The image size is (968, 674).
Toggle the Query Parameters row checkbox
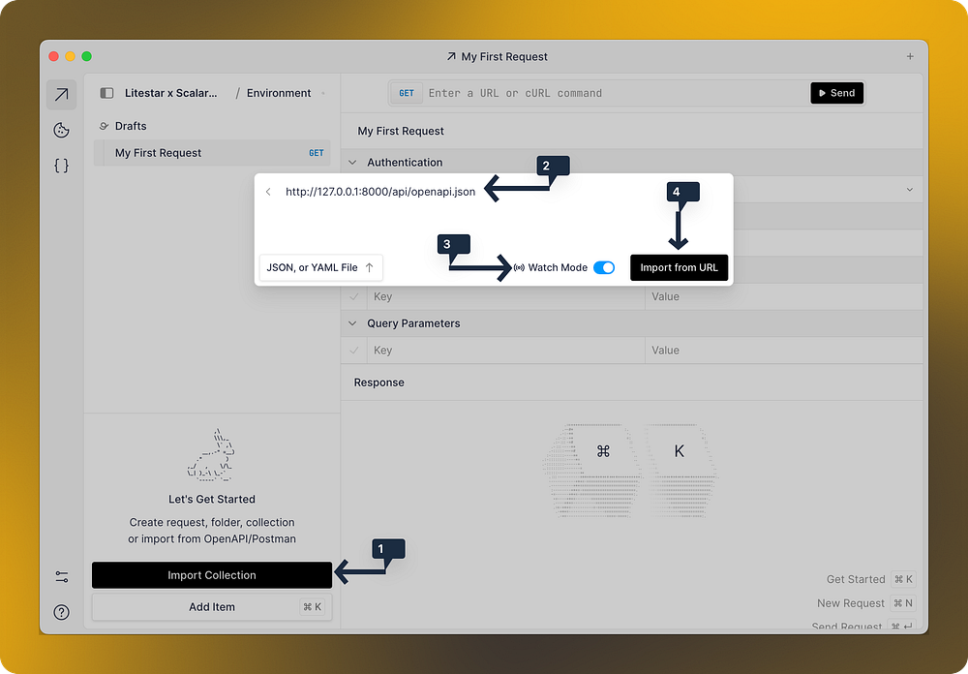[x=353, y=351]
